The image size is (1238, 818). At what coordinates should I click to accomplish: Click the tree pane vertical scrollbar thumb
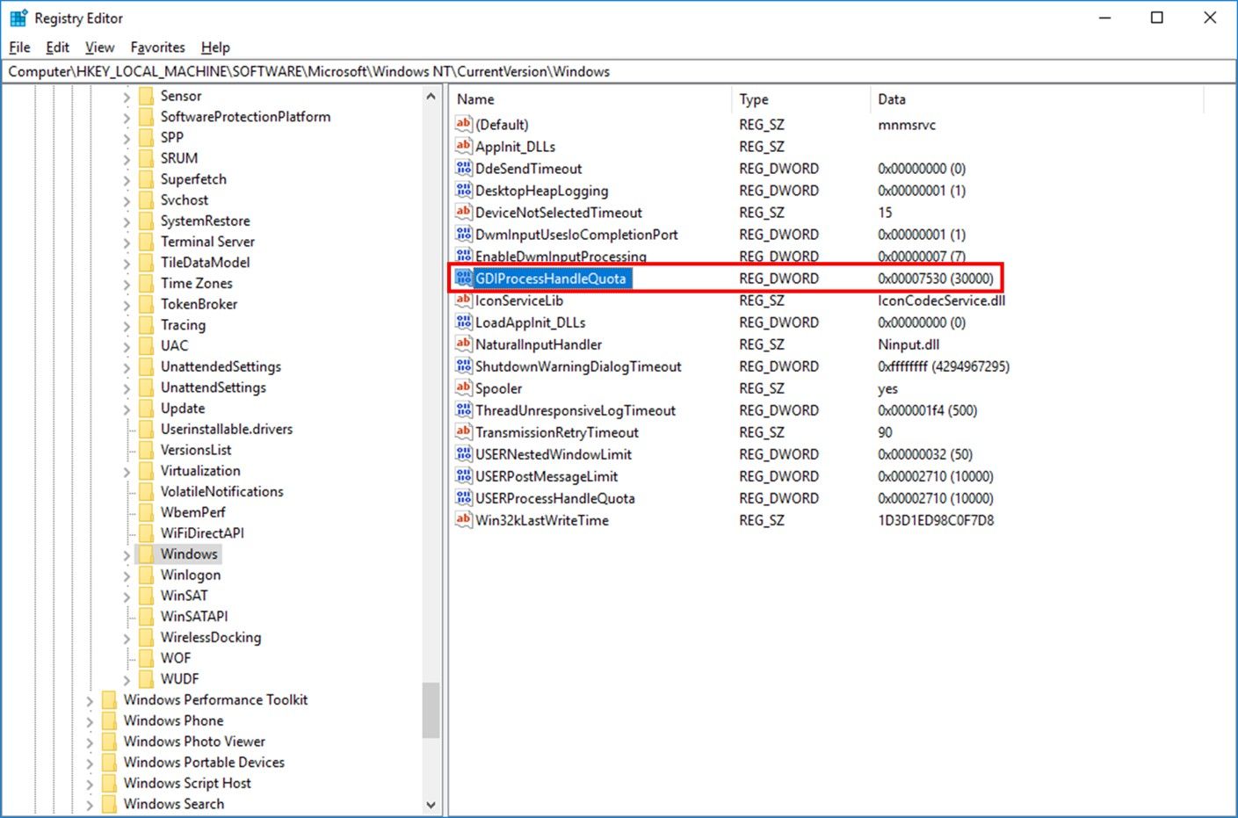[x=431, y=711]
